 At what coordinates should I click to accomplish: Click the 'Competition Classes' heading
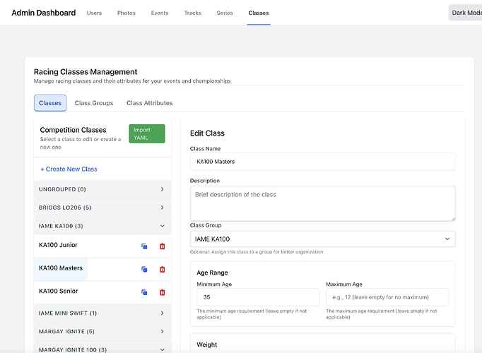tap(74, 130)
